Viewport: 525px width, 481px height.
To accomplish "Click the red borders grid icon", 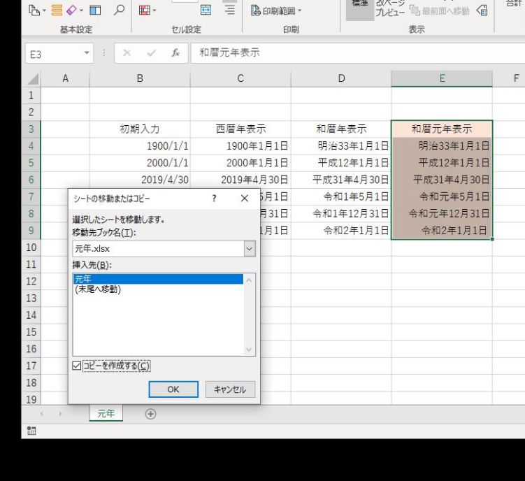I will [145, 10].
